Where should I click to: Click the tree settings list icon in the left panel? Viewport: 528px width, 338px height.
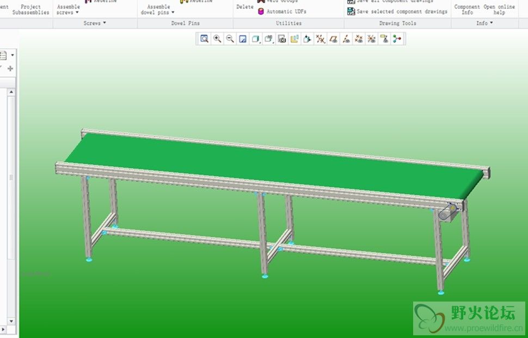(x=3, y=55)
